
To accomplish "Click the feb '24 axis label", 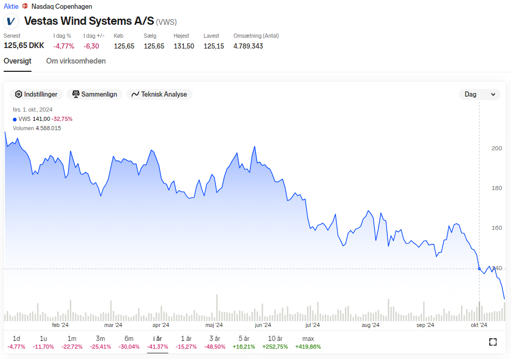I will (60, 325).
